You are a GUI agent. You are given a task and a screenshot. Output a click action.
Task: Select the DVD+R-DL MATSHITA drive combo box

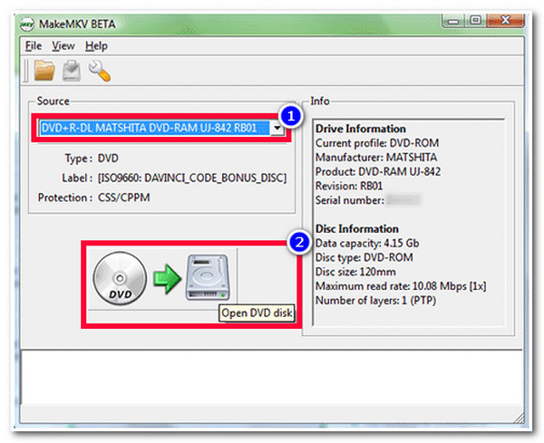tap(161, 128)
